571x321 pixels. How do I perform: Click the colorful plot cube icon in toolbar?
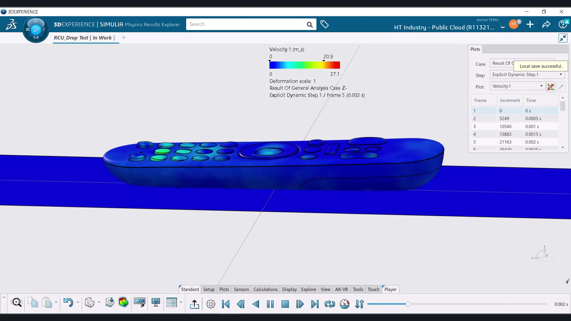(x=124, y=302)
